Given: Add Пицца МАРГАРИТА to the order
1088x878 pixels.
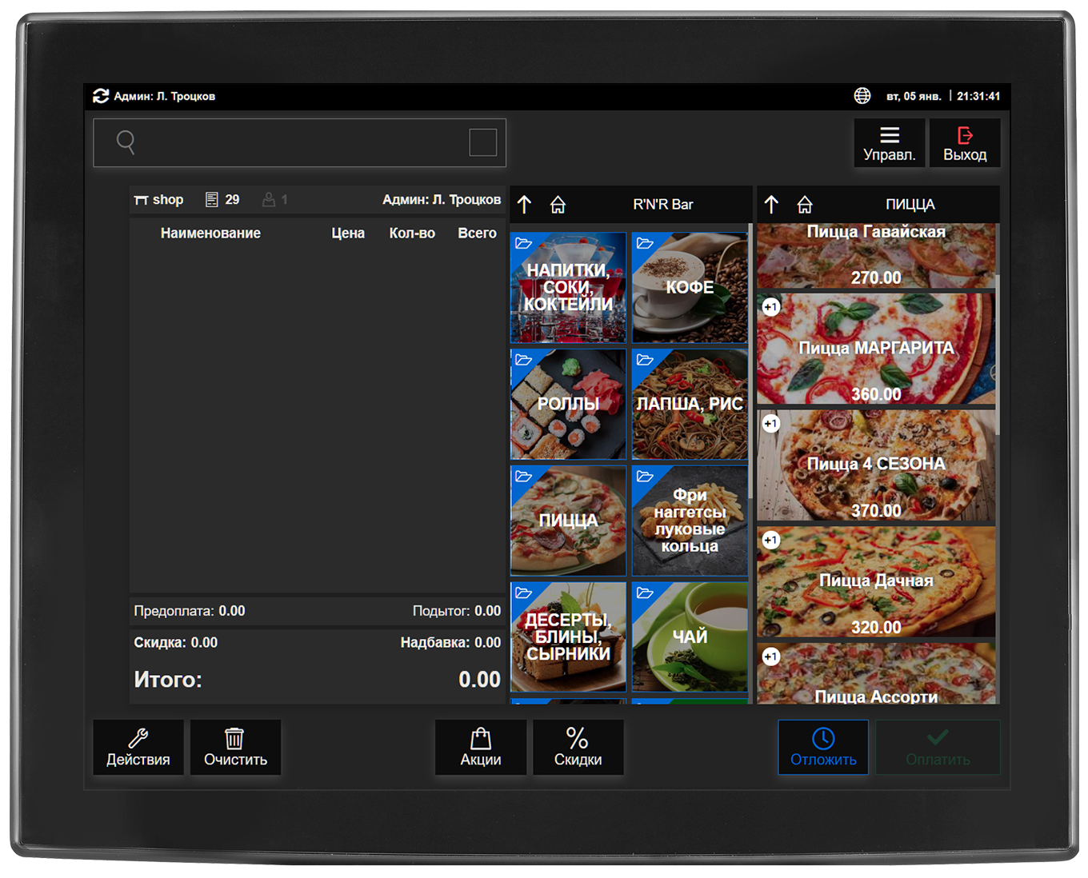Looking at the screenshot, I should pyautogui.click(x=876, y=349).
